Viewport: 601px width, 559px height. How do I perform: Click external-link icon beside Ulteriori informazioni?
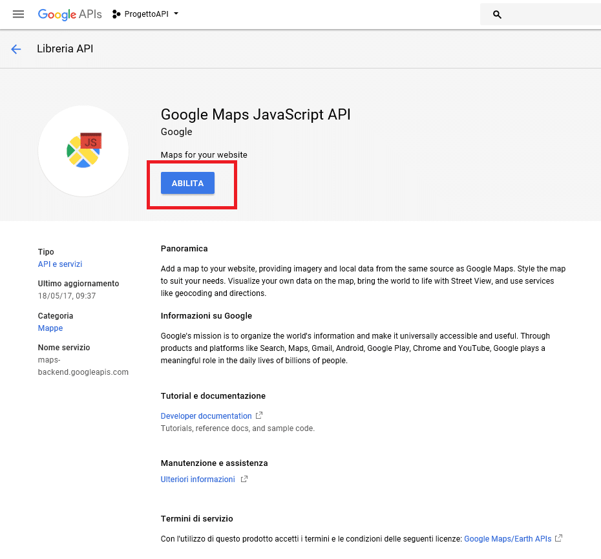tap(244, 479)
